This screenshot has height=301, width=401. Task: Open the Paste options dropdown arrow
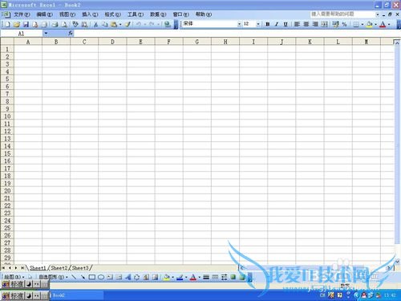tap(120, 24)
